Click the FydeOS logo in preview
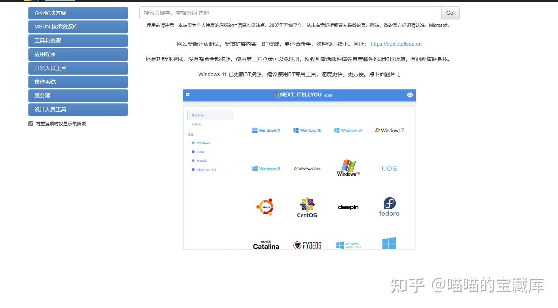 308,245
